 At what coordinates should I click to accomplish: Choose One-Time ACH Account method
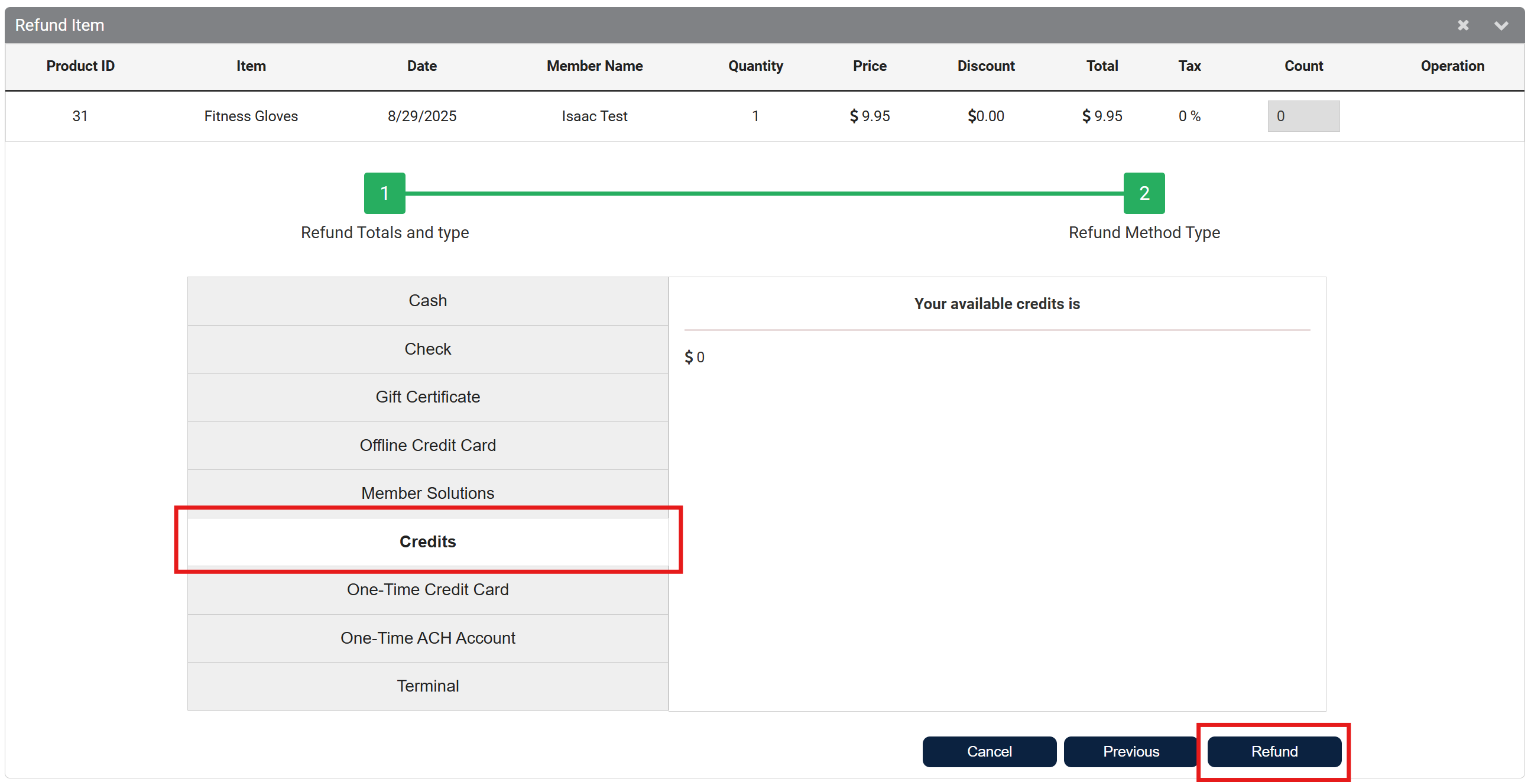click(x=427, y=638)
